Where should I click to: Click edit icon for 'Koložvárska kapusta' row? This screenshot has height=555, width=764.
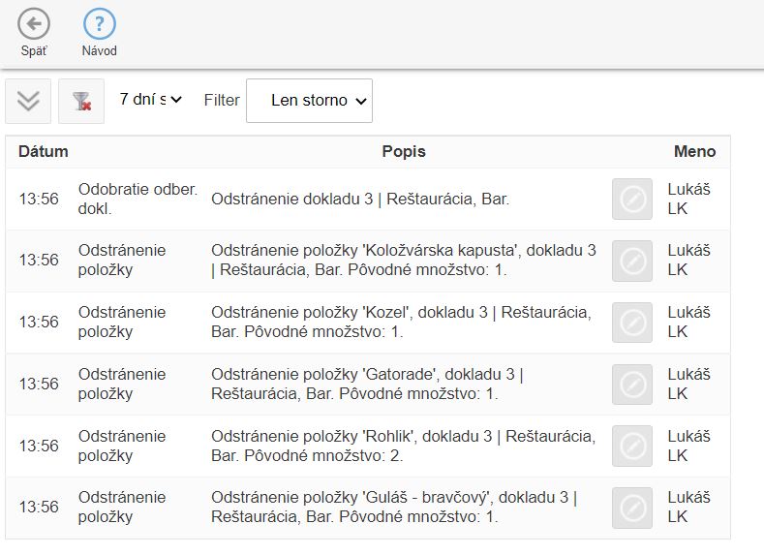632,261
